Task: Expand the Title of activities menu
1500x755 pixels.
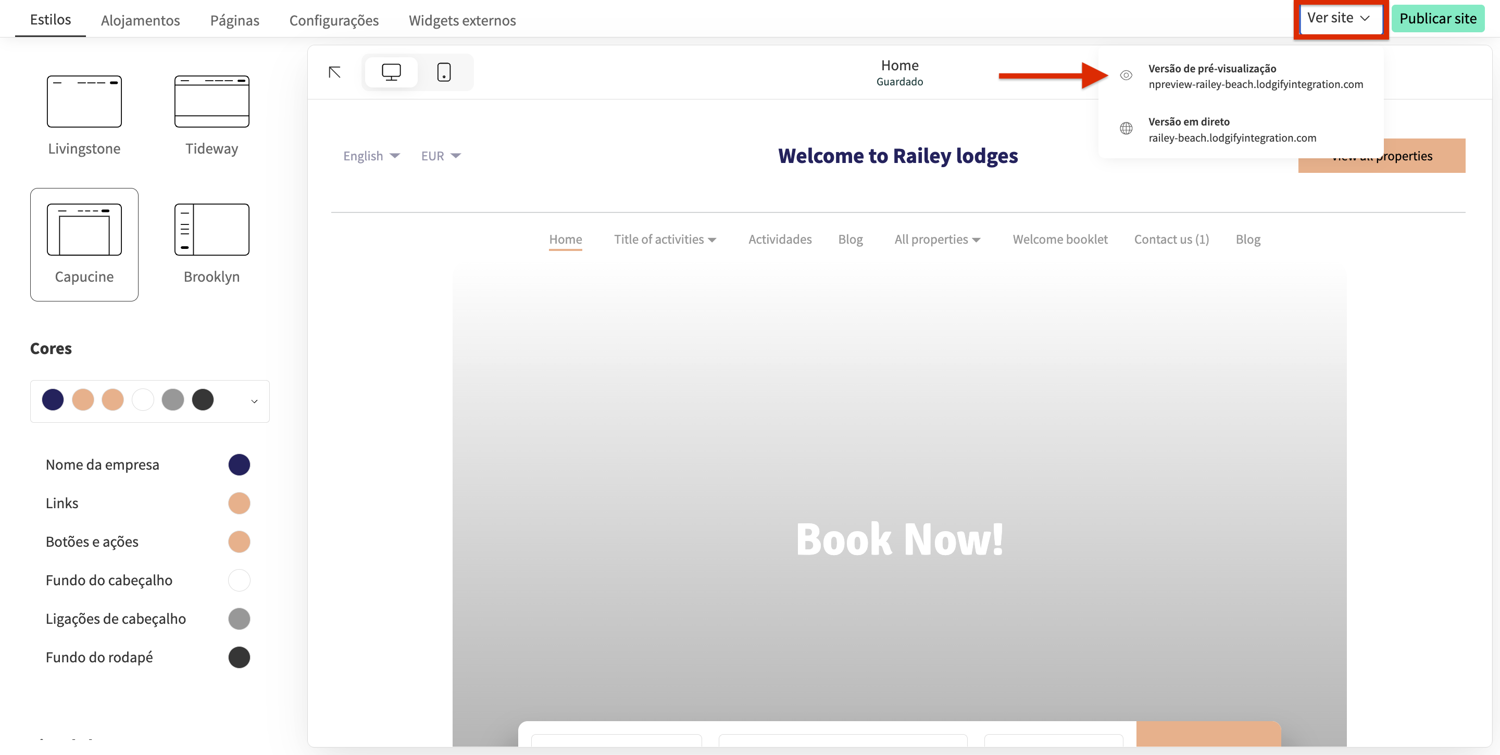Action: (665, 239)
